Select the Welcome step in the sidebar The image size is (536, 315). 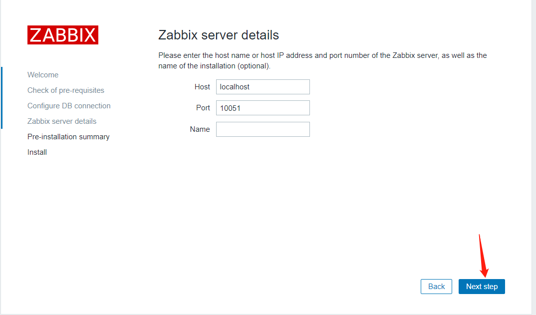click(43, 74)
